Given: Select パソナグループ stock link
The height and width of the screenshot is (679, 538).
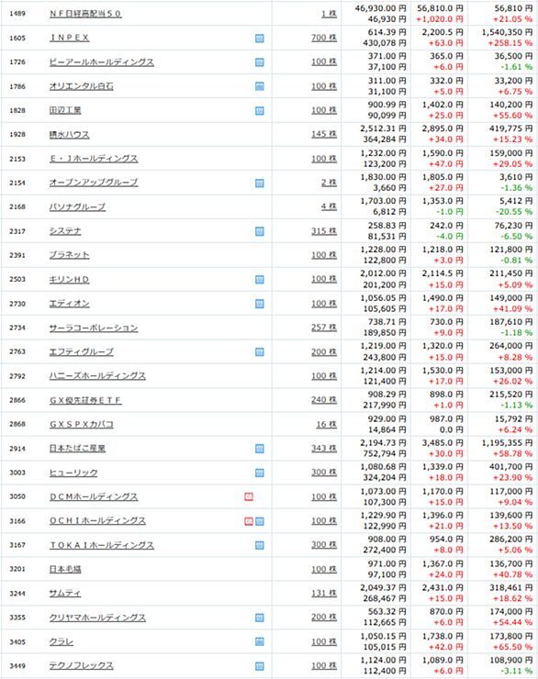Looking at the screenshot, I should [77, 207].
